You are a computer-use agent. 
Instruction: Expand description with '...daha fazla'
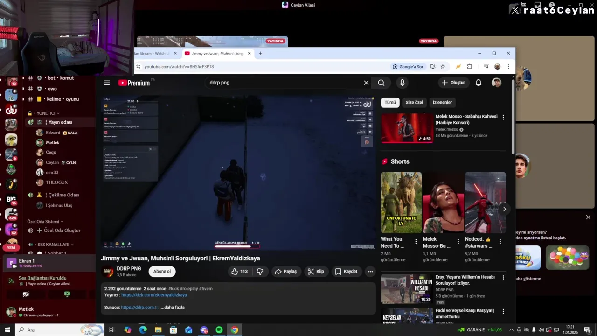[x=173, y=308]
